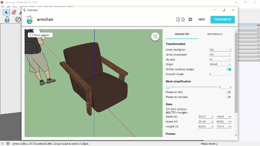
Task: Click the small Transmutr title bar icon
Action: click(x=25, y=10)
